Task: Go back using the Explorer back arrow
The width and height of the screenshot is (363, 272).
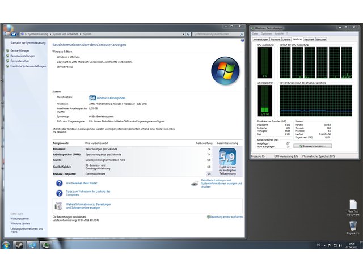Action: (x=7, y=34)
